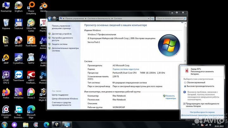This screenshot has width=228, height=128.
Task: Click the Изменить параметры link
Action: click(x=170, y=97)
